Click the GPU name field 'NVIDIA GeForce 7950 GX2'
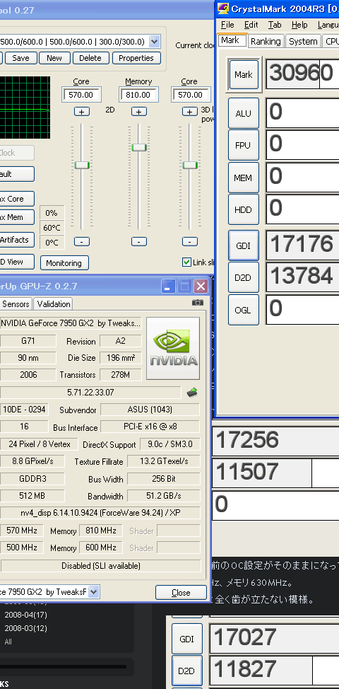The image size is (339, 689). click(71, 323)
